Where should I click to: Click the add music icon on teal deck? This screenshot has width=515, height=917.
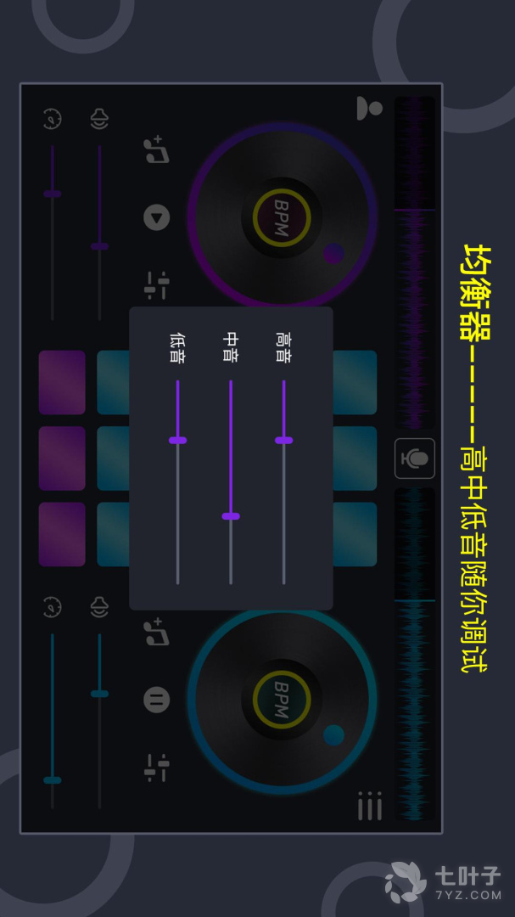tap(156, 631)
